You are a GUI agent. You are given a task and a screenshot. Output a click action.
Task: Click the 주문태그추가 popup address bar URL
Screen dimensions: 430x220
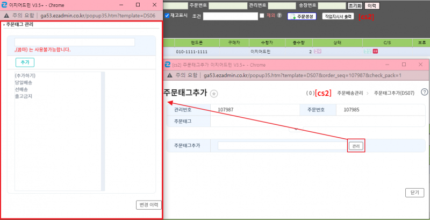point(303,75)
